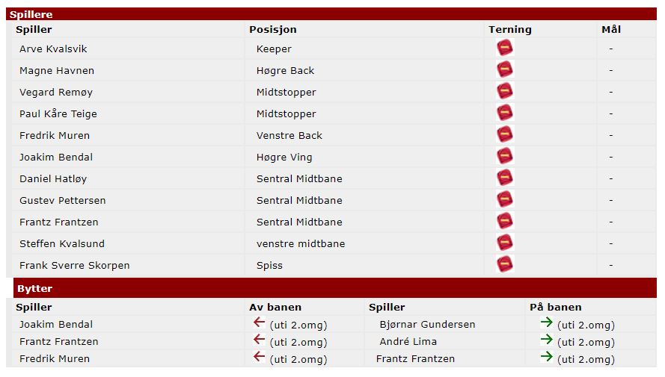The image size is (665, 377).
Task: Click the Posisjon column header
Action: click(273, 30)
